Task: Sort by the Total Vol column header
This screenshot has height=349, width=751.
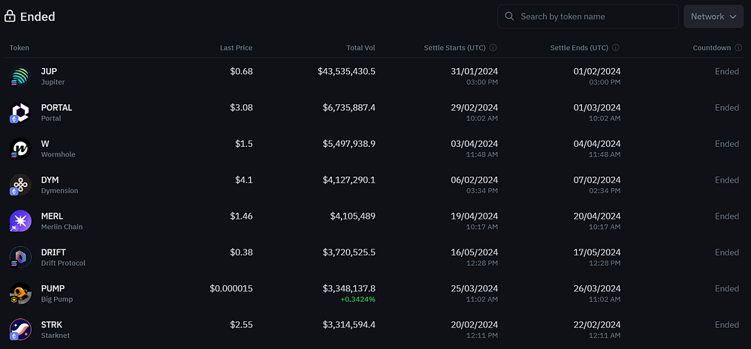Action: click(x=360, y=48)
